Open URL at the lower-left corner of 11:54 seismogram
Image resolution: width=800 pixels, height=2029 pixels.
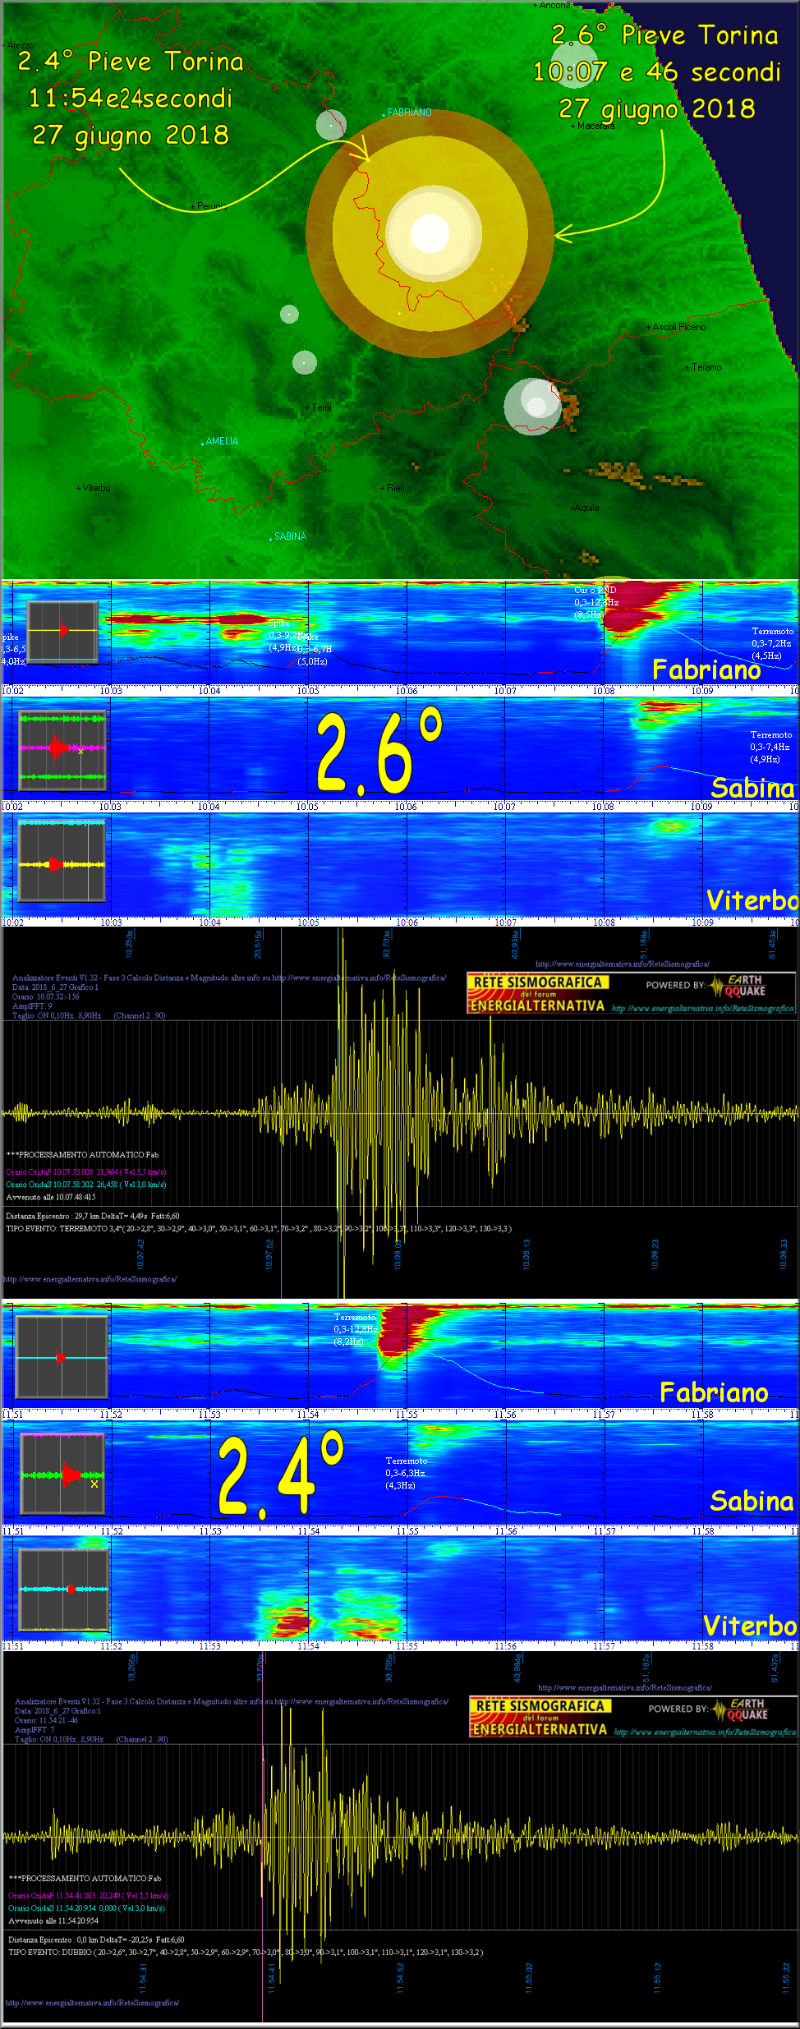(x=92, y=2003)
